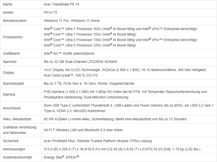Select the Acer TravelMate P6 14 text
Viewport: 217px width, 162px height.
[61, 4]
